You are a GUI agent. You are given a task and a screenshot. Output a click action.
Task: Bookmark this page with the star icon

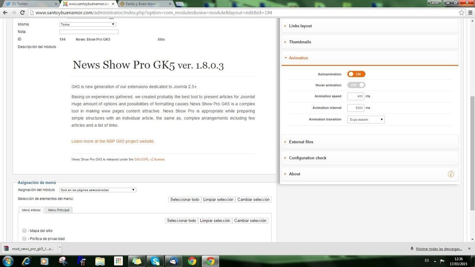[461, 13]
